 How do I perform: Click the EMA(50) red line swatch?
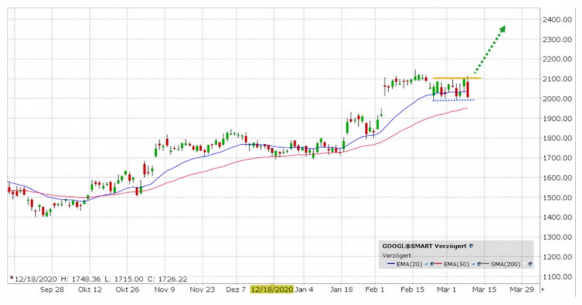(x=439, y=264)
